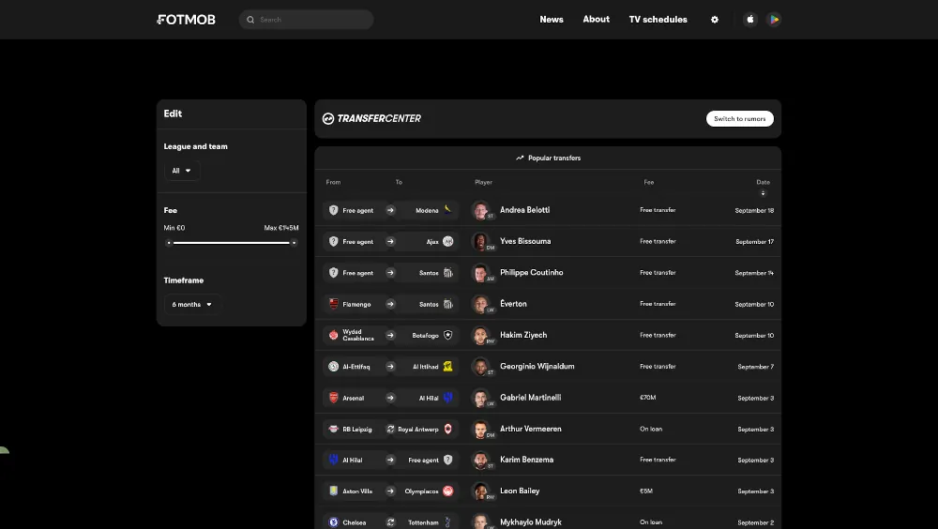Open the FotMob logo home link
The height and width of the screenshot is (529, 938).
coord(186,20)
